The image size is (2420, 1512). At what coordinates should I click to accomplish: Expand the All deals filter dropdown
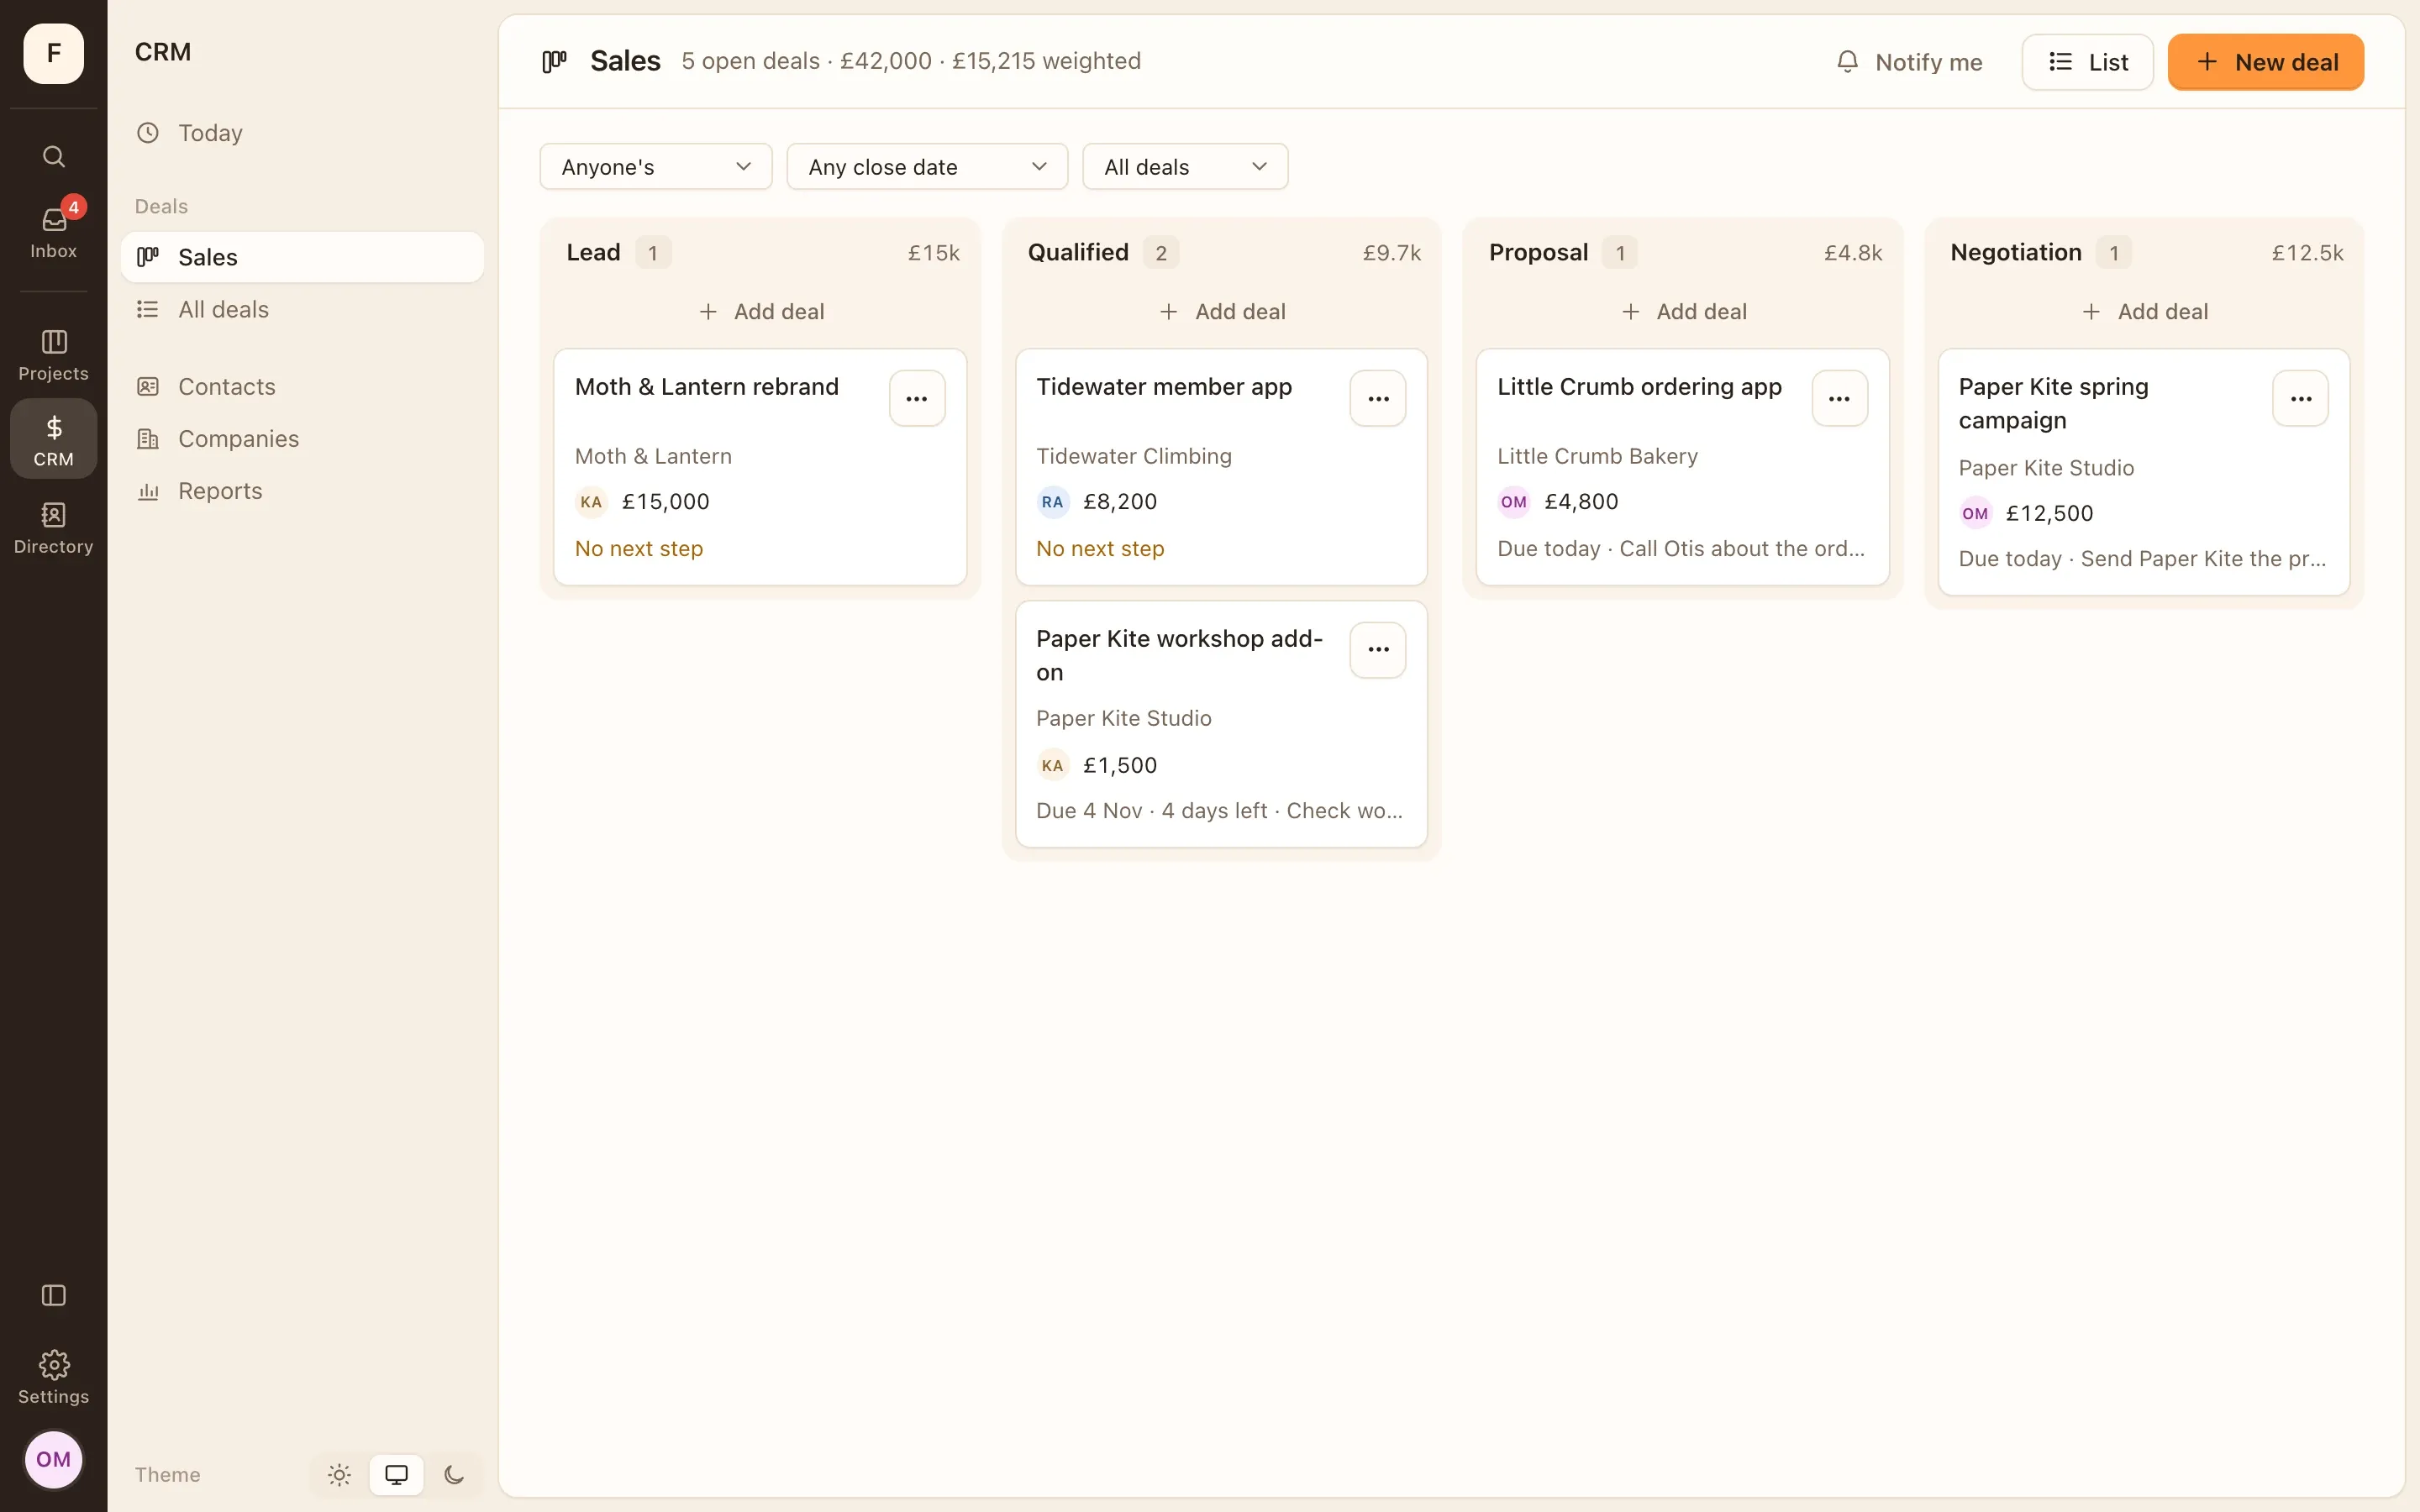(x=1185, y=166)
